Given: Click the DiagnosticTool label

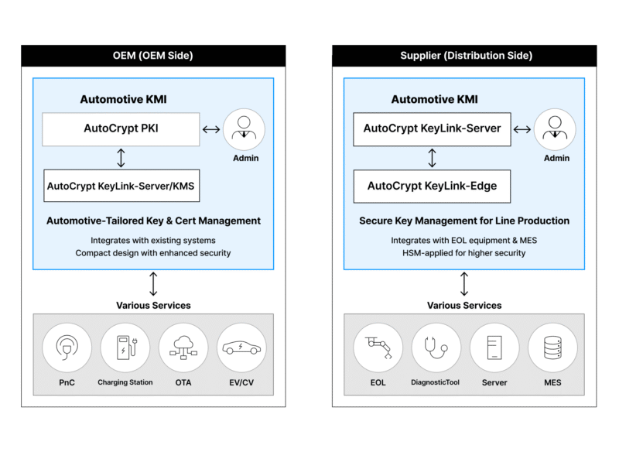Looking at the screenshot, I should (x=436, y=382).
